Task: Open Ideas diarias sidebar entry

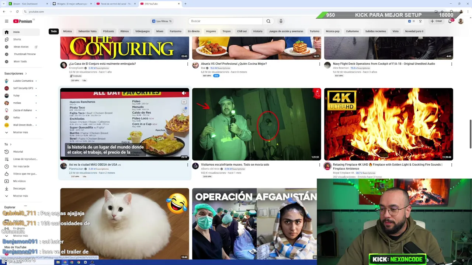Action: tap(21, 47)
